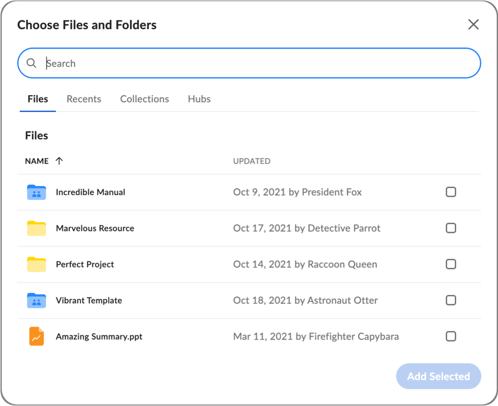Sort files by the UPDATED column header
The height and width of the screenshot is (406, 498).
tap(251, 161)
